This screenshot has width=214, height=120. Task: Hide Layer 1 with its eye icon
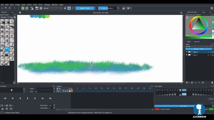187,55
